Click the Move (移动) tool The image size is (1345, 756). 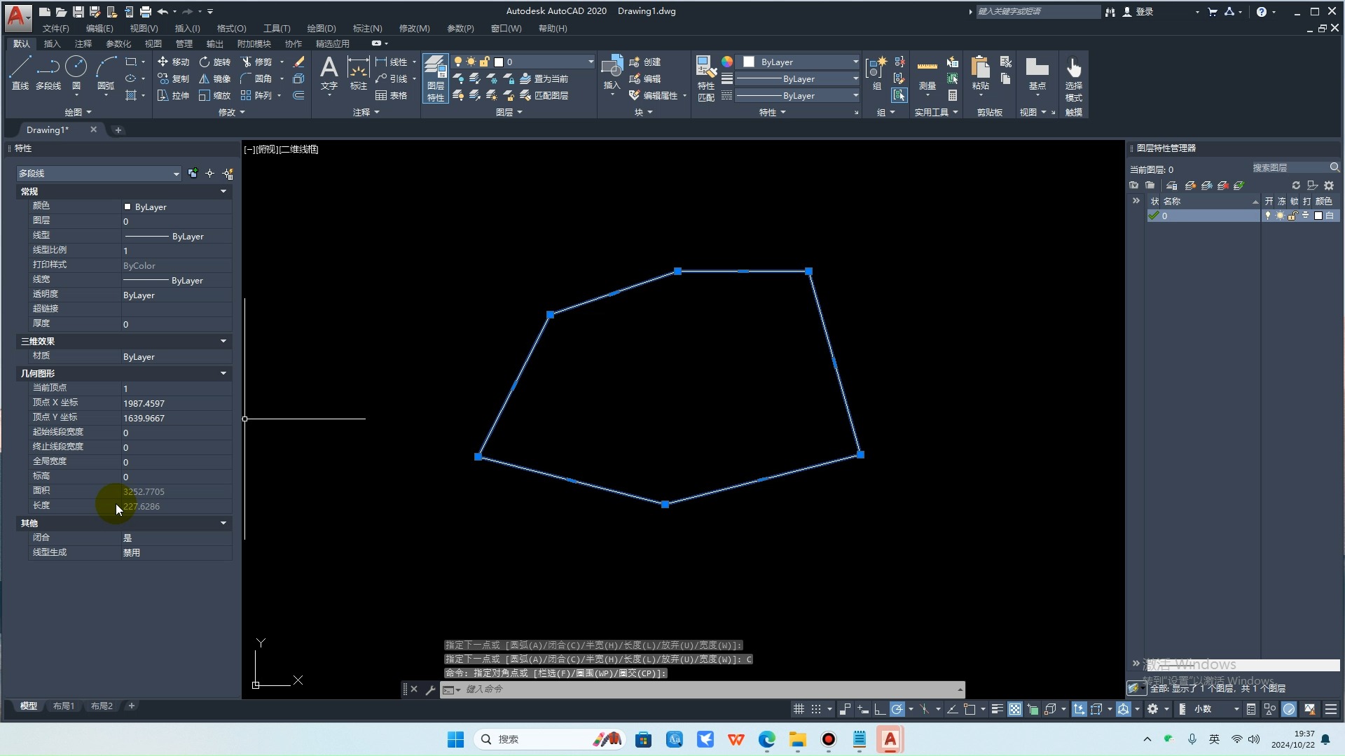point(173,62)
